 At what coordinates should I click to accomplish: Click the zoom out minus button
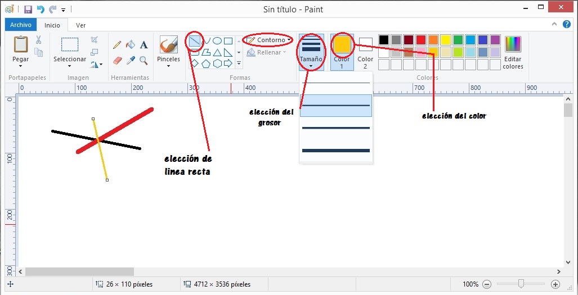point(487,284)
